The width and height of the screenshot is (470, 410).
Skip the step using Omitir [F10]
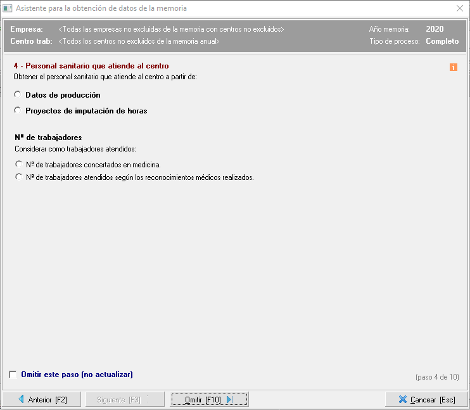[209, 399]
